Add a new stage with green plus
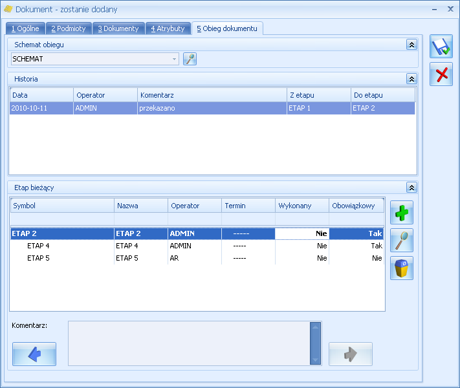 [x=402, y=213]
